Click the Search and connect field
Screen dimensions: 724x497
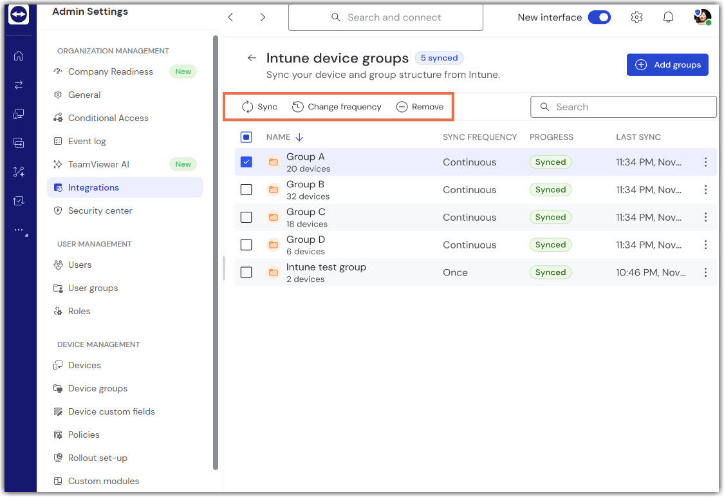pyautogui.click(x=385, y=17)
